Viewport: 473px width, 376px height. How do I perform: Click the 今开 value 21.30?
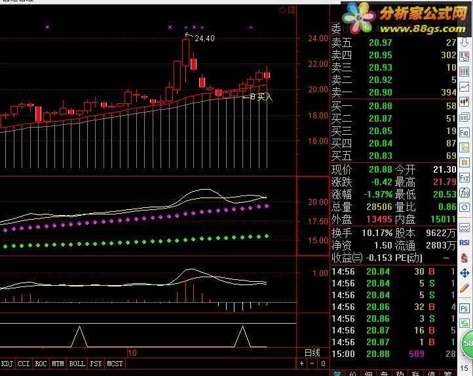(x=445, y=169)
